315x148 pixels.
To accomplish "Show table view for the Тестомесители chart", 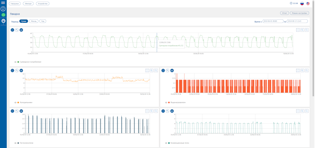I will (13, 111).
